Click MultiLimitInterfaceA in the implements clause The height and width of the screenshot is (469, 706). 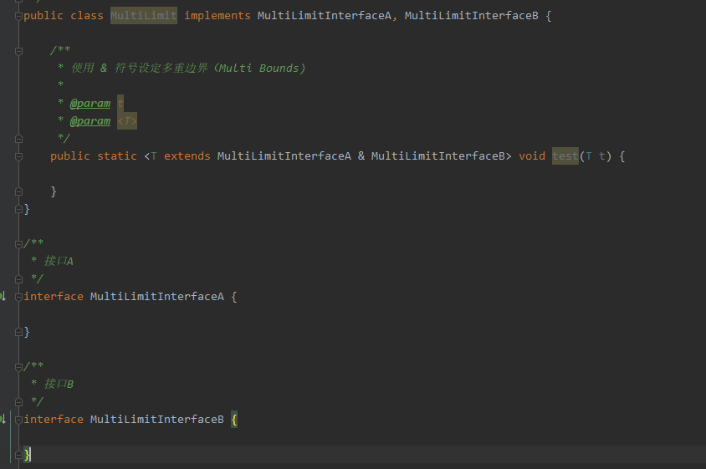(325, 16)
